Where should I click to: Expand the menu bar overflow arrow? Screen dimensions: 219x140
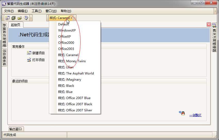pos(215,11)
